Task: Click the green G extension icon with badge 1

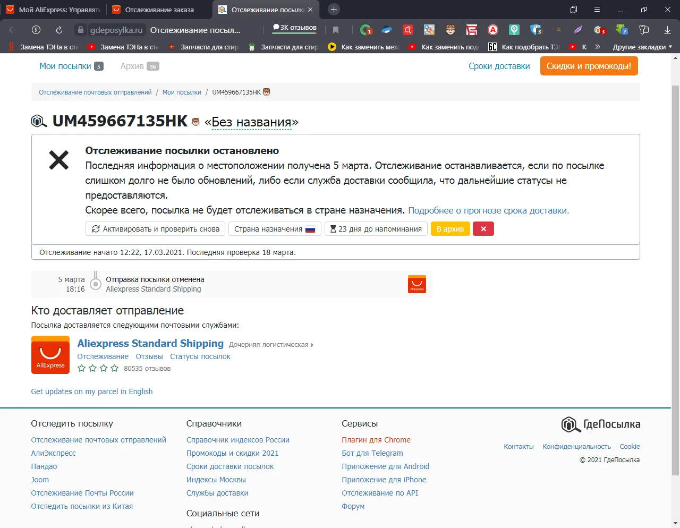Action: (365, 30)
